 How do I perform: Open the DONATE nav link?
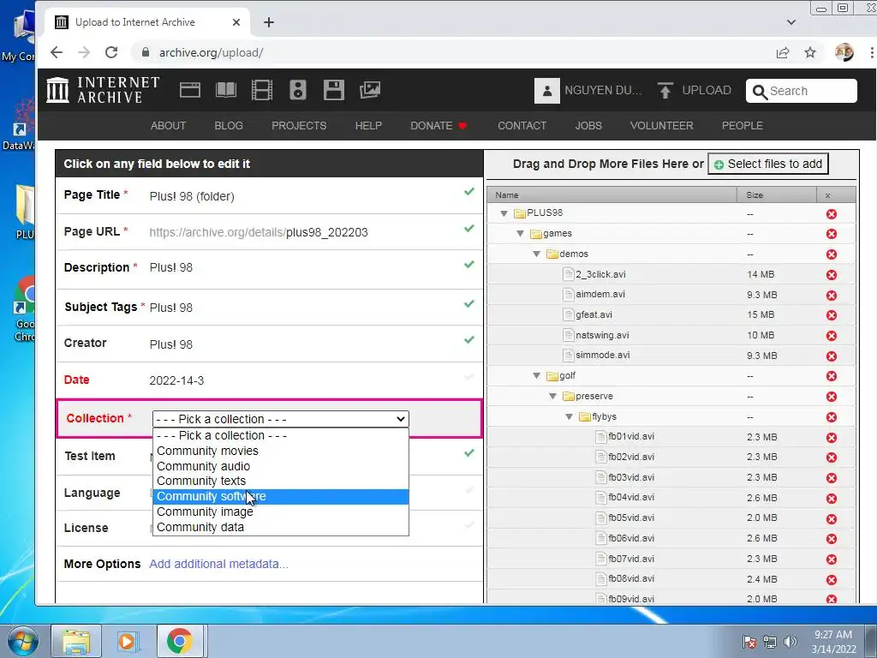tap(438, 126)
